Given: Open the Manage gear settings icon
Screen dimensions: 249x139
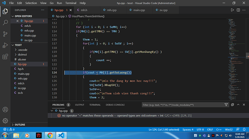Looking at the screenshot, I should [x=5, y=121].
